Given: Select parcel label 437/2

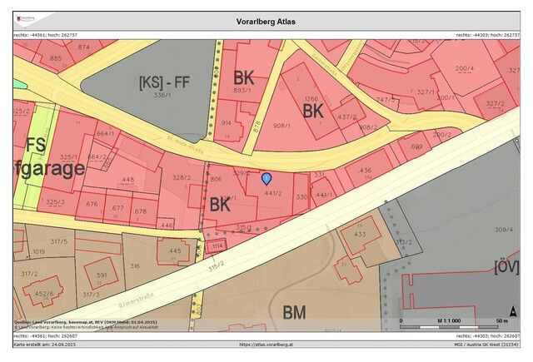Looking at the screenshot, I should pyautogui.click(x=346, y=117).
